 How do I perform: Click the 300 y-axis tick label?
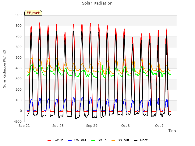pos(19,79)
